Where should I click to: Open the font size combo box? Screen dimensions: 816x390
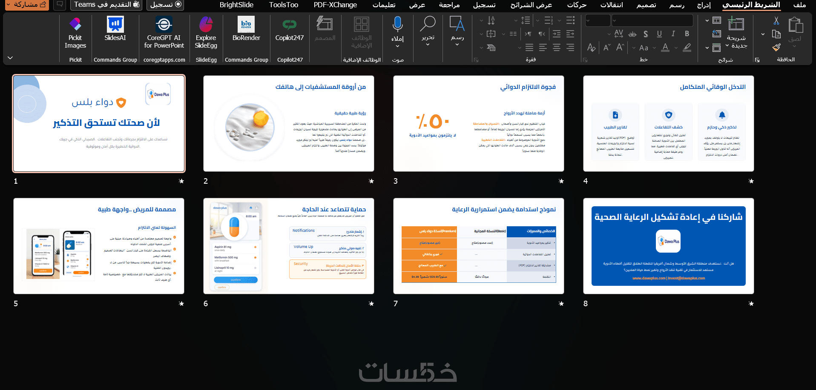pos(598,20)
